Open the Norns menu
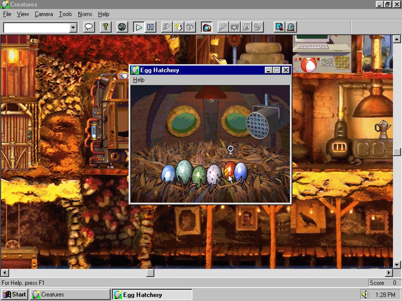The height and width of the screenshot is (301, 402). click(85, 14)
